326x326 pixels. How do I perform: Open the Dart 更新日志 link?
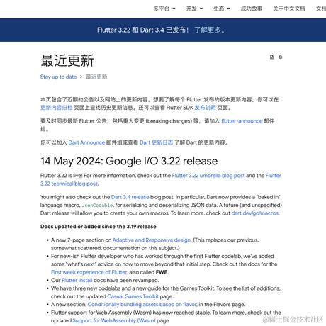point(156,142)
